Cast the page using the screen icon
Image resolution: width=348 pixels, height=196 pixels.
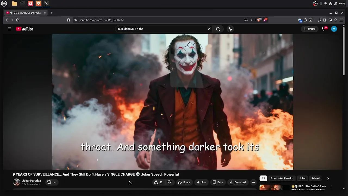point(246,20)
